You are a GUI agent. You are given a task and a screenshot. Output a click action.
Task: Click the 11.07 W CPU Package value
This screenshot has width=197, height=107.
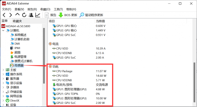coord(101,71)
